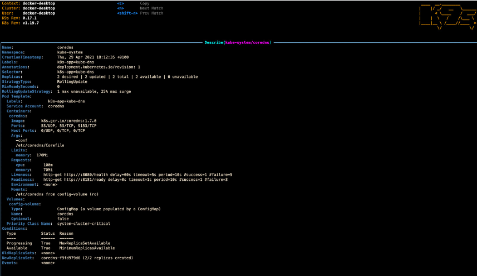Click NewReplicaSetAvailable reason
The width and height of the screenshot is (477, 276).
pos(85,243)
